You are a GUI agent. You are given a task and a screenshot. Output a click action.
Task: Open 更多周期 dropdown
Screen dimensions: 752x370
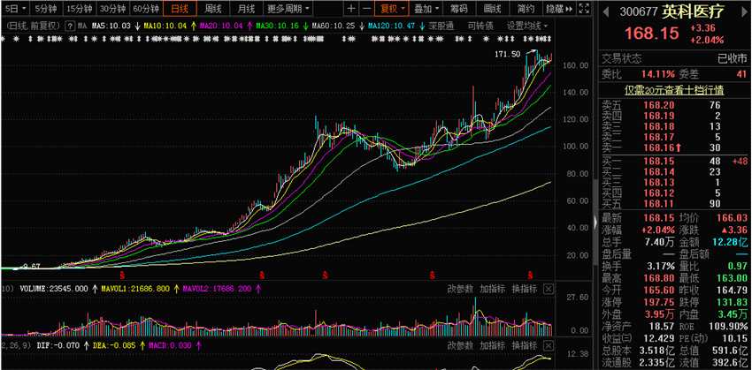pyautogui.click(x=288, y=8)
